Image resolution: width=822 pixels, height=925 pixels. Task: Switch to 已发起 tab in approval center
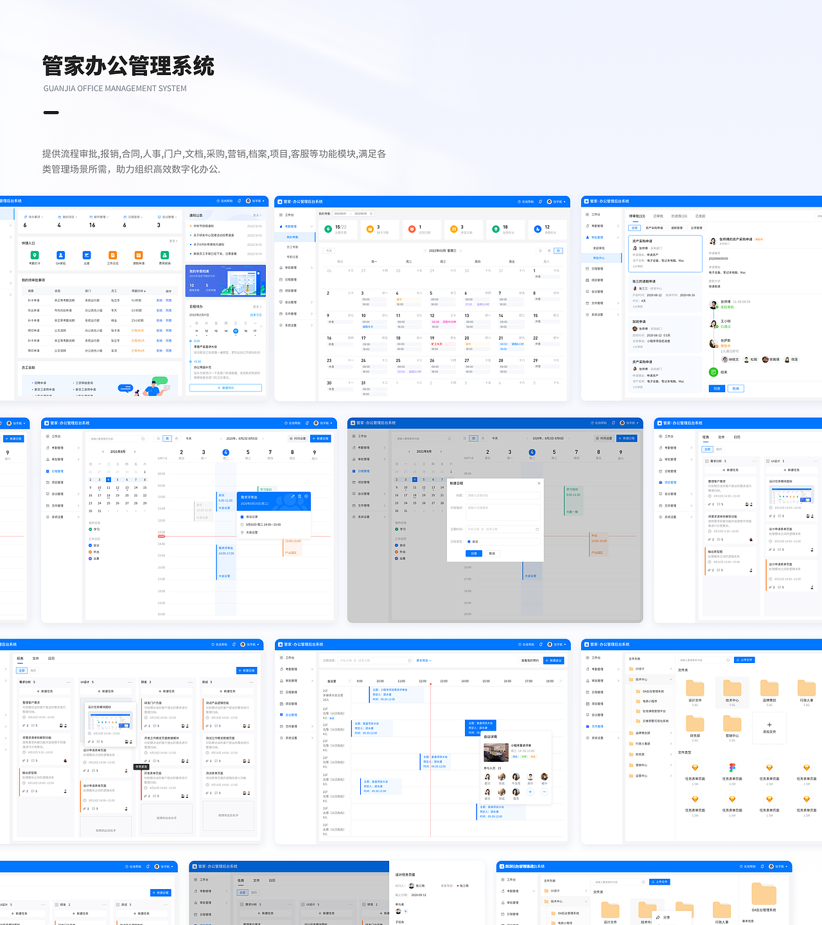point(701,216)
